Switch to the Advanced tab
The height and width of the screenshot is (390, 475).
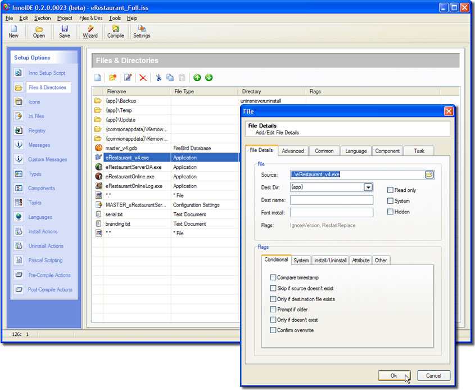[x=292, y=151]
